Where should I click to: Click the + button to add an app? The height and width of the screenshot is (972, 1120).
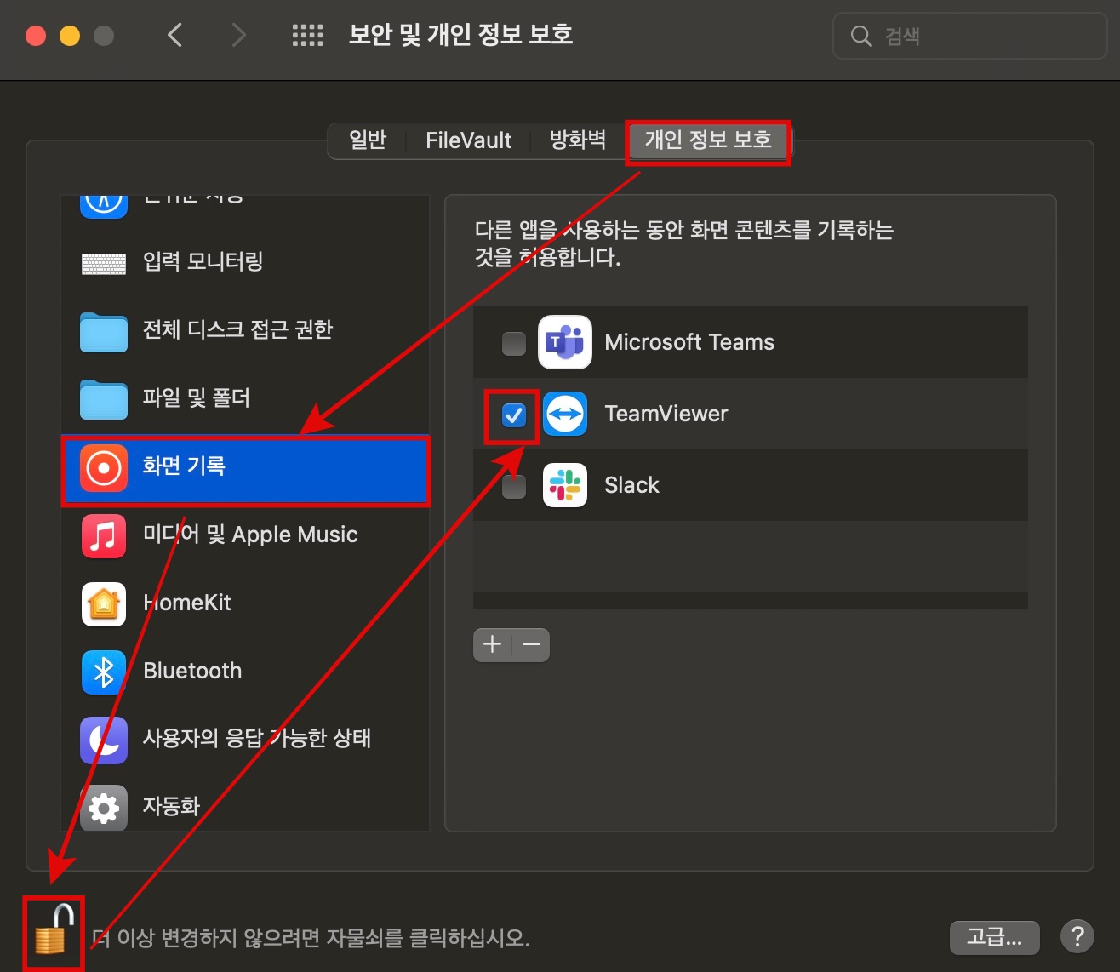492,644
